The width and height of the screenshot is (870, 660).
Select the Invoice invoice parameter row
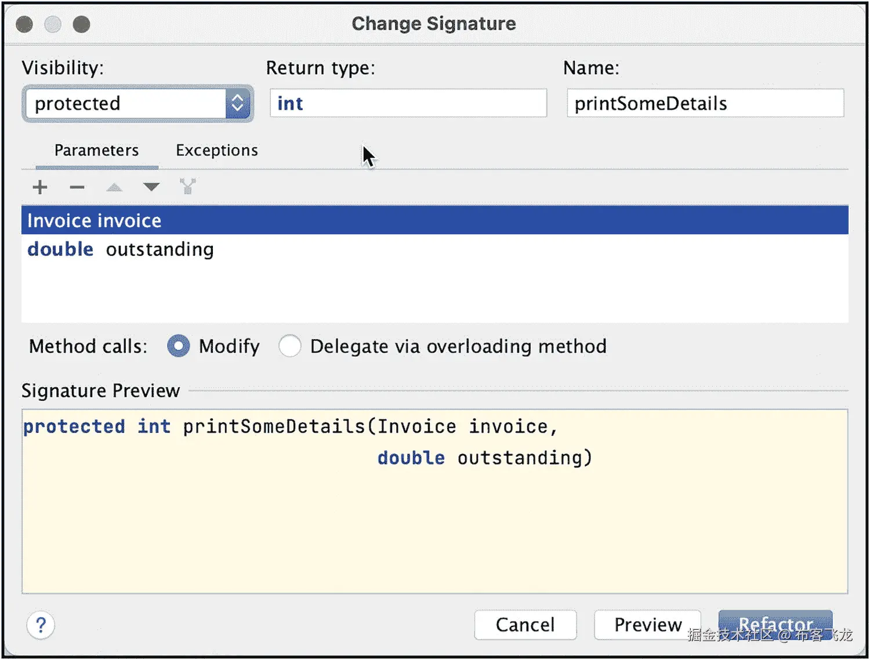[x=434, y=220]
